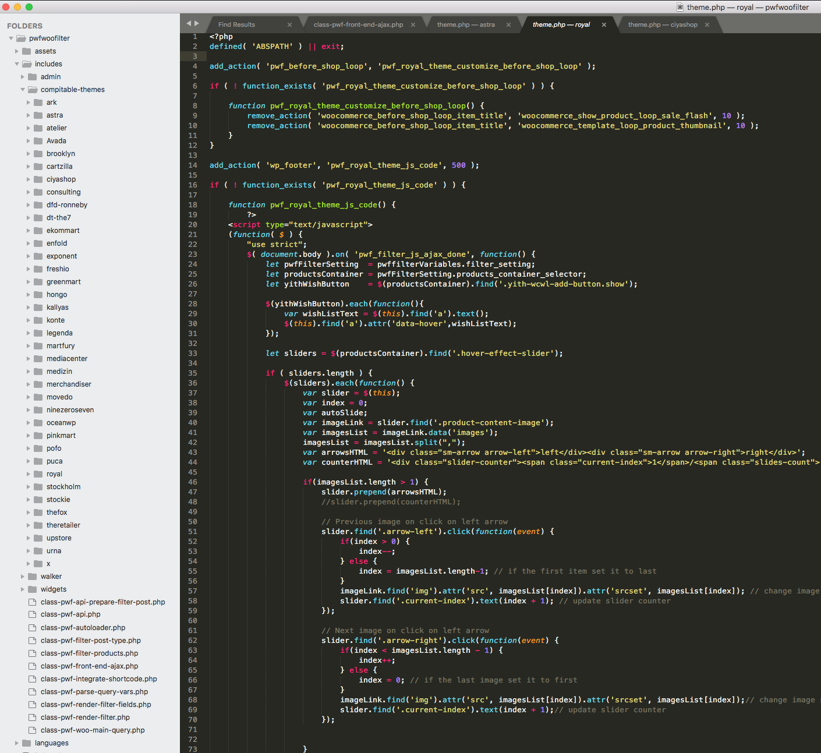The image size is (821, 753).
Task: Click the commented counterHTML prepend line
Action: coord(391,502)
